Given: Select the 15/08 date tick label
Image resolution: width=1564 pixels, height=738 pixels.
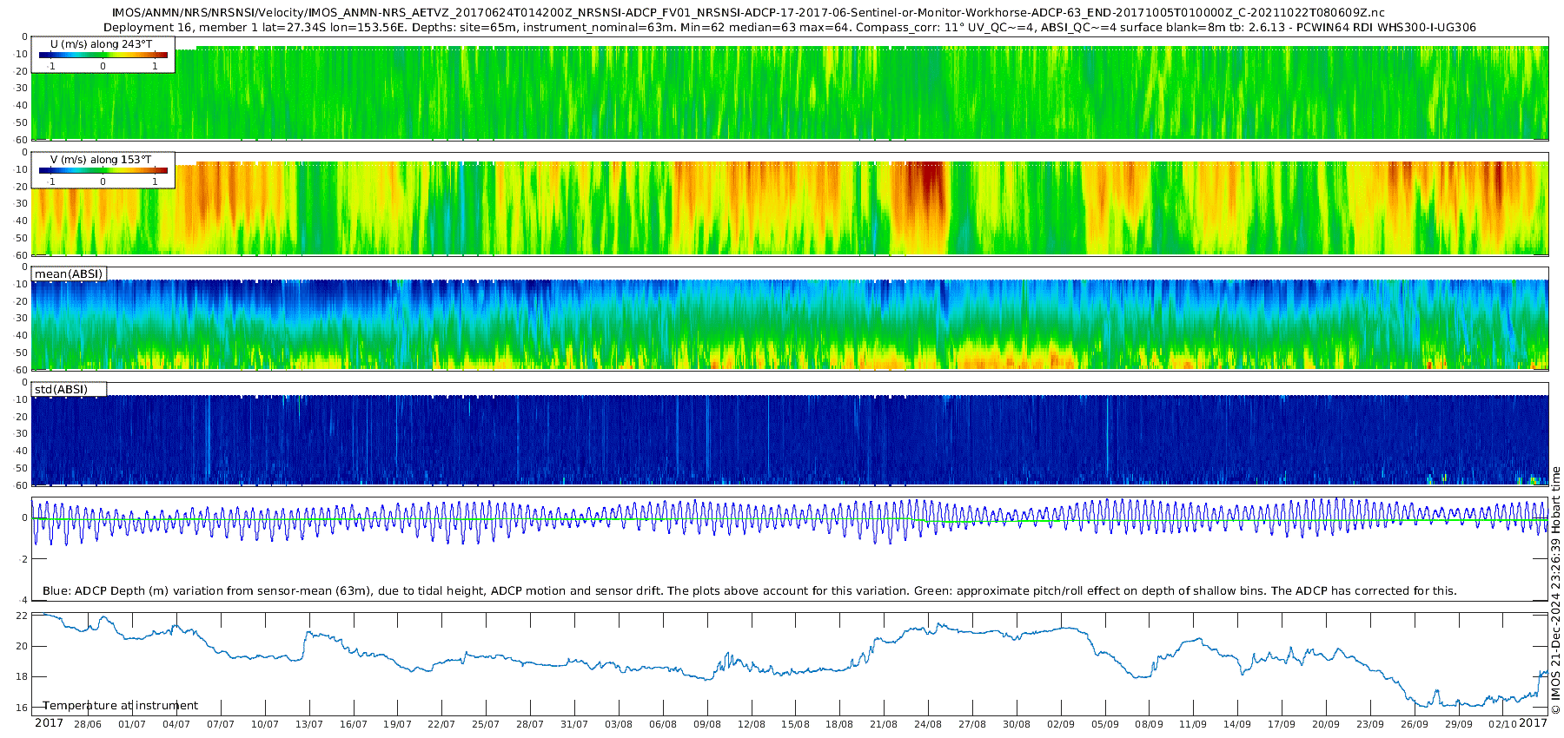Looking at the screenshot, I should tap(795, 724).
